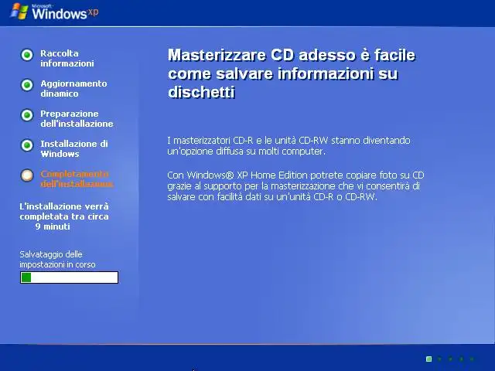Click the bright green square in bottom-right indicator
The height and width of the screenshot is (371, 495).
[x=428, y=359]
